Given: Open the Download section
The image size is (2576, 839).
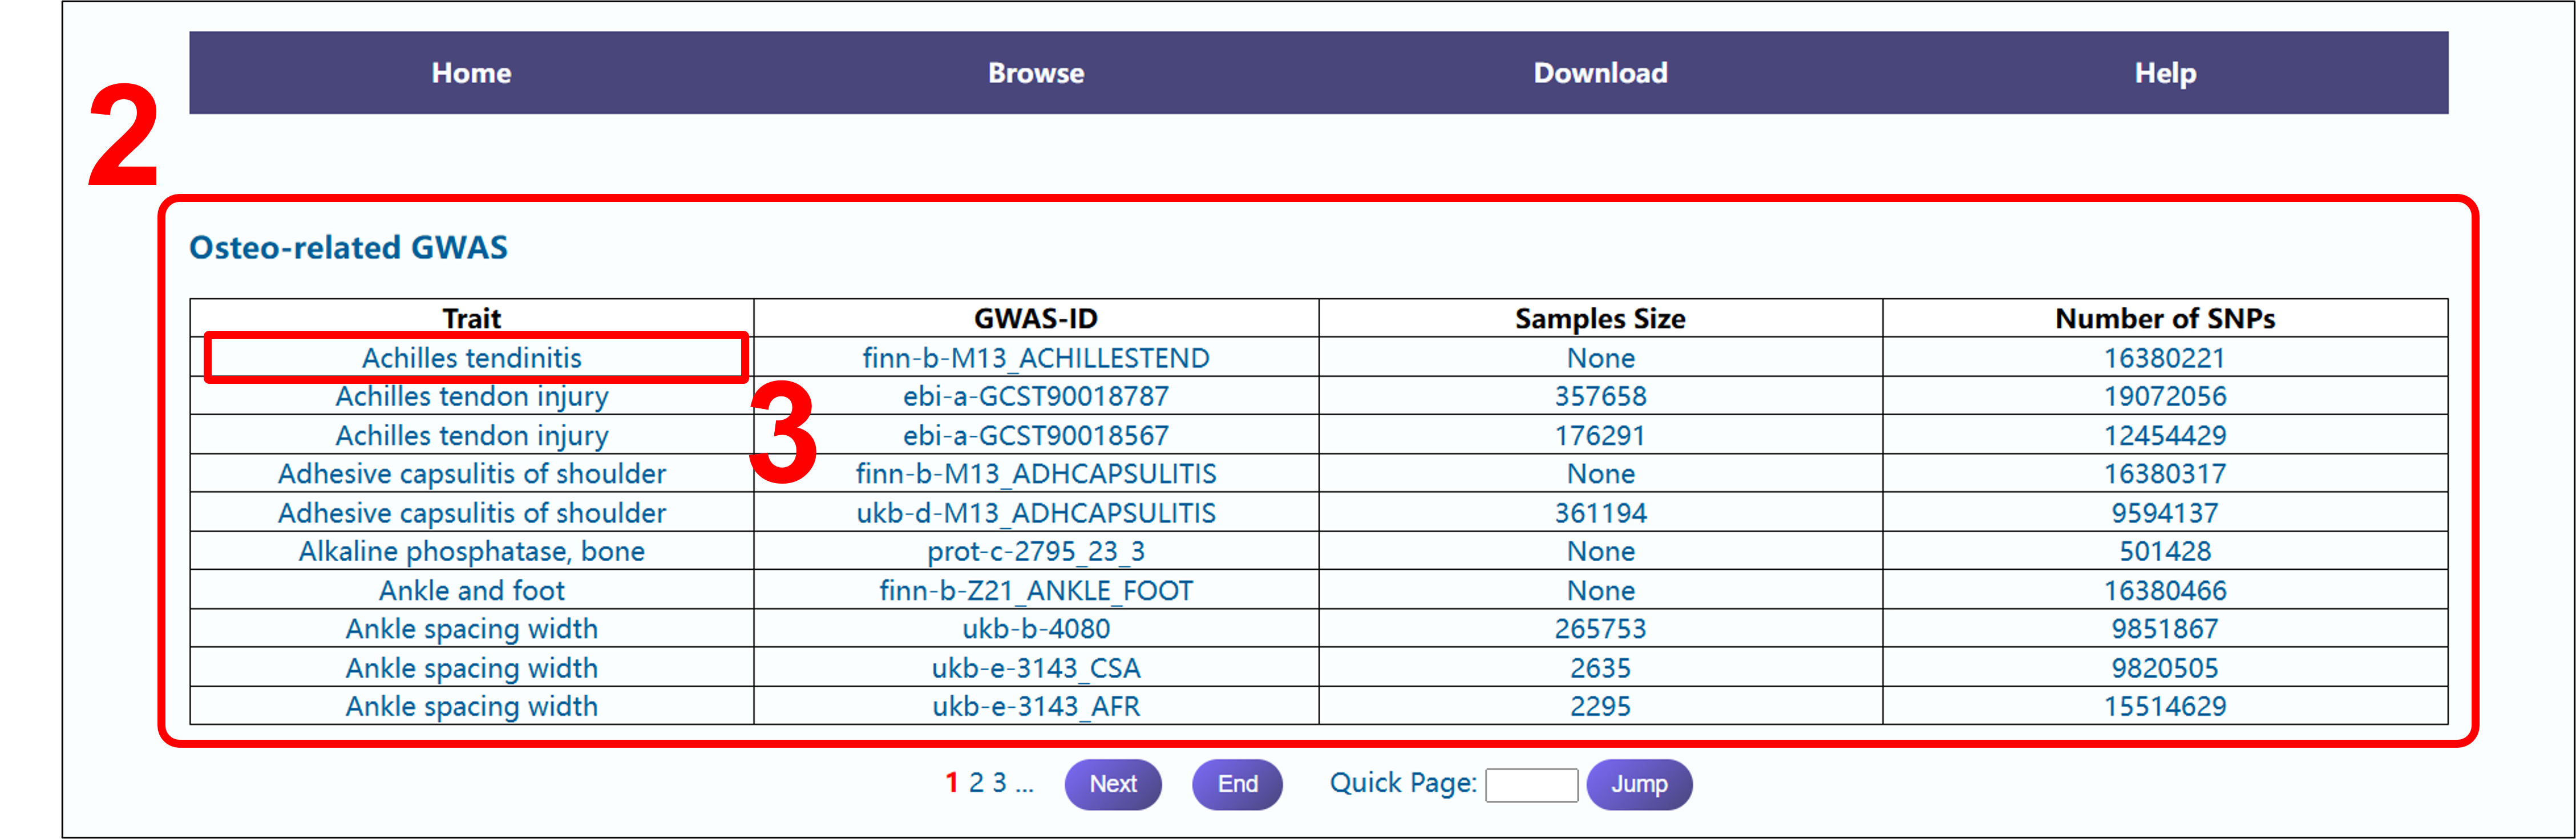Looking at the screenshot, I should pos(1600,73).
